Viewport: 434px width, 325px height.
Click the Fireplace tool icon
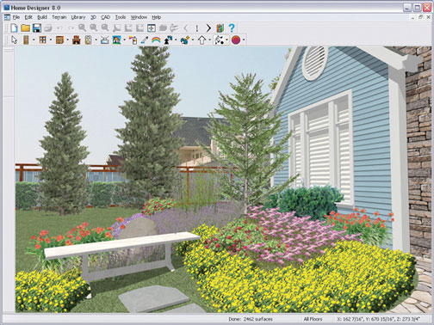(77, 40)
